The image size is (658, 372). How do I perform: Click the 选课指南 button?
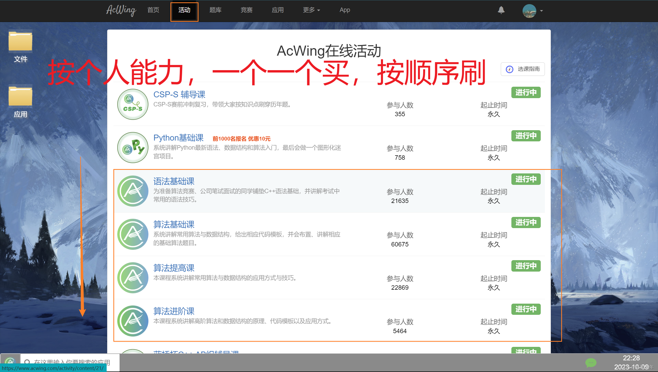[523, 69]
